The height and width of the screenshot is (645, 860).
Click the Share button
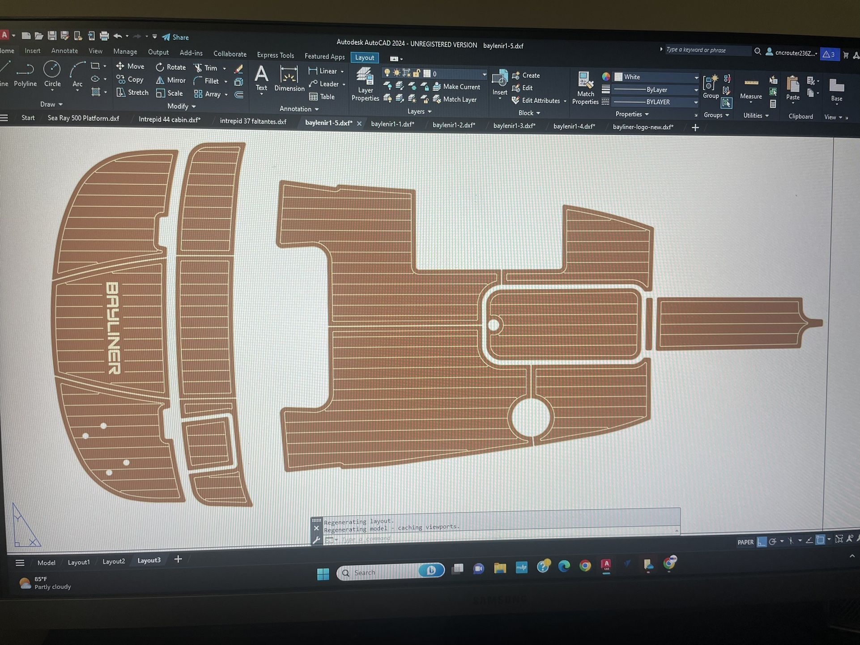click(x=175, y=37)
